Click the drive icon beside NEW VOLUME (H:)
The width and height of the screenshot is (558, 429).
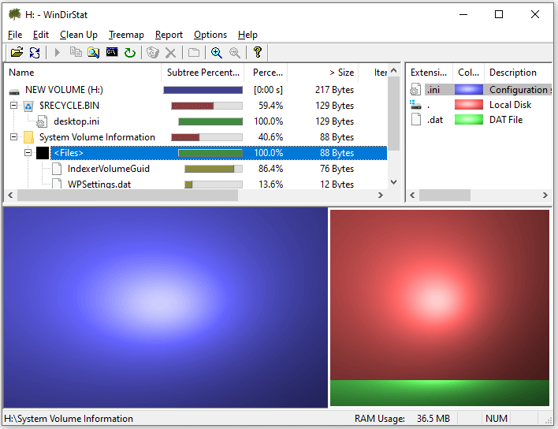(x=14, y=91)
